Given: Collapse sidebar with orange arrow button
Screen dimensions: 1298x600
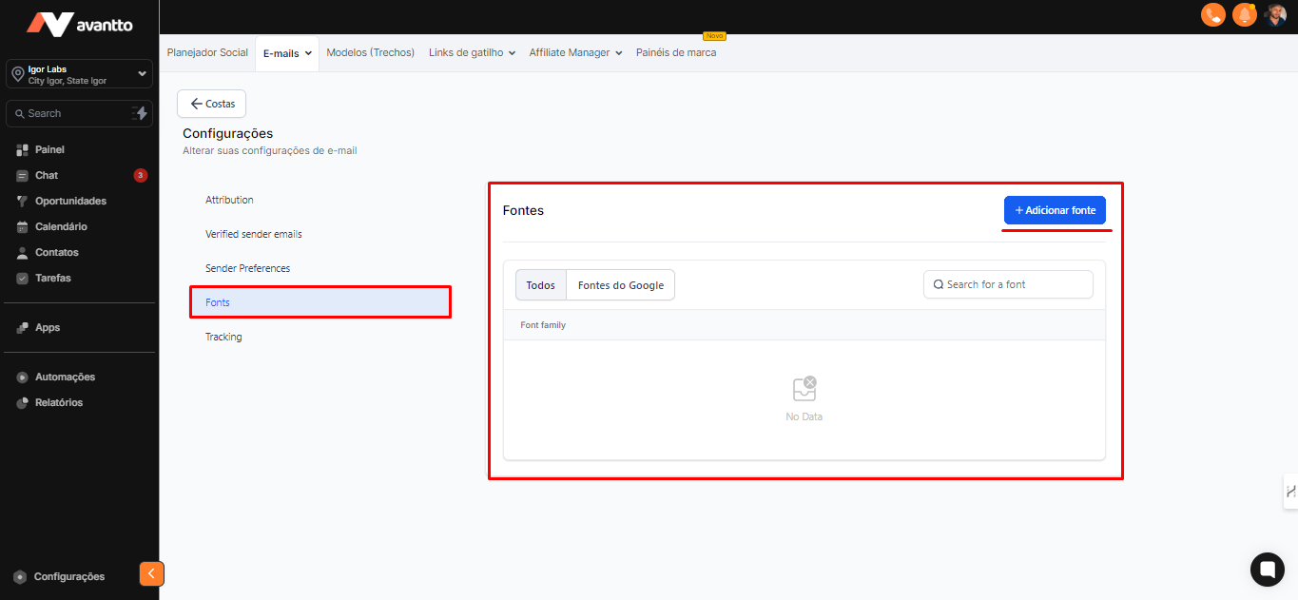Looking at the screenshot, I should pyautogui.click(x=151, y=573).
